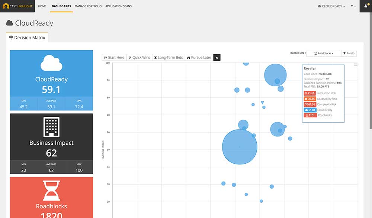Toggle the Pareto filter button
This screenshot has width=372, height=218.
click(349, 53)
